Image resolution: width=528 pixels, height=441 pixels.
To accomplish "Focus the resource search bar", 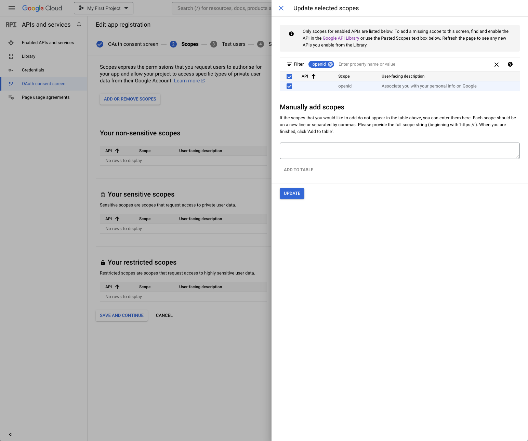I will (222, 8).
